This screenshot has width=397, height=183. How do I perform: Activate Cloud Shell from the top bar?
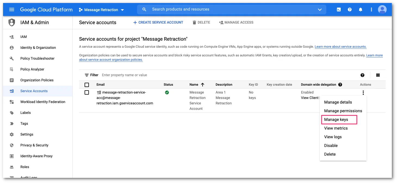click(339, 9)
